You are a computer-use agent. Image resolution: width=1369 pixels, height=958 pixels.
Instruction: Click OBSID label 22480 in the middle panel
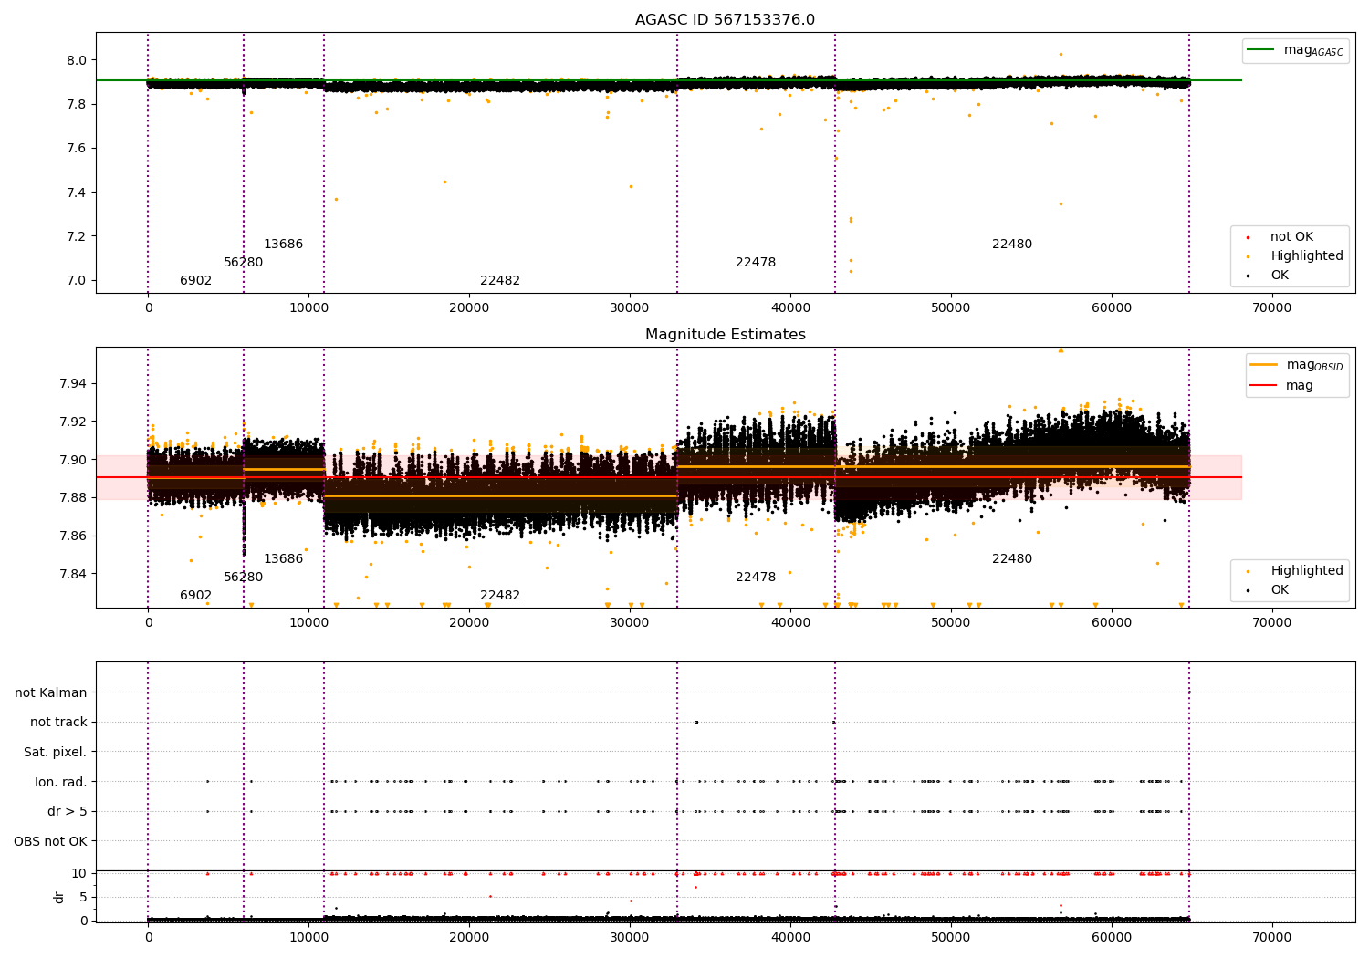[x=1012, y=559]
